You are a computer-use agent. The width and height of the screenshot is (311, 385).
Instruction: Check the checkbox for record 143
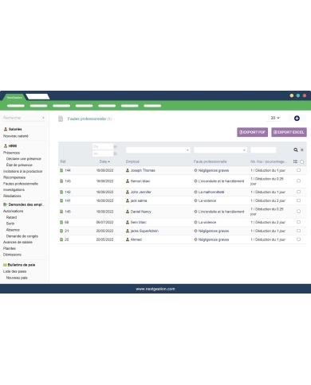point(298,181)
